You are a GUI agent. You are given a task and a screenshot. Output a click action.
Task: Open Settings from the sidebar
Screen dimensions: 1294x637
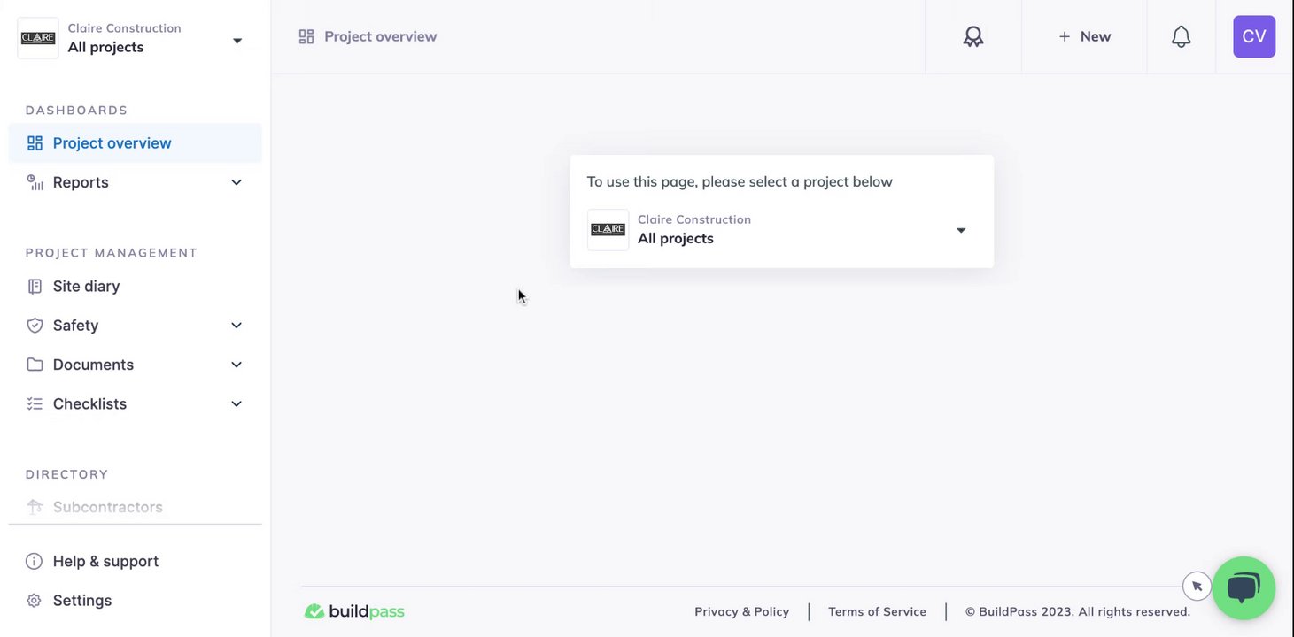click(81, 601)
